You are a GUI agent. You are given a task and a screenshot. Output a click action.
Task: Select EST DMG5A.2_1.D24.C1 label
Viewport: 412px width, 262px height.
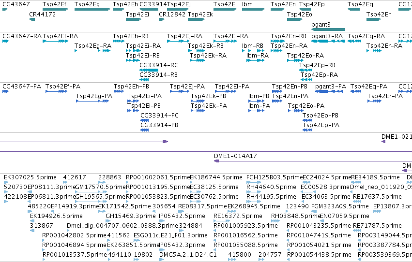coord(188,255)
